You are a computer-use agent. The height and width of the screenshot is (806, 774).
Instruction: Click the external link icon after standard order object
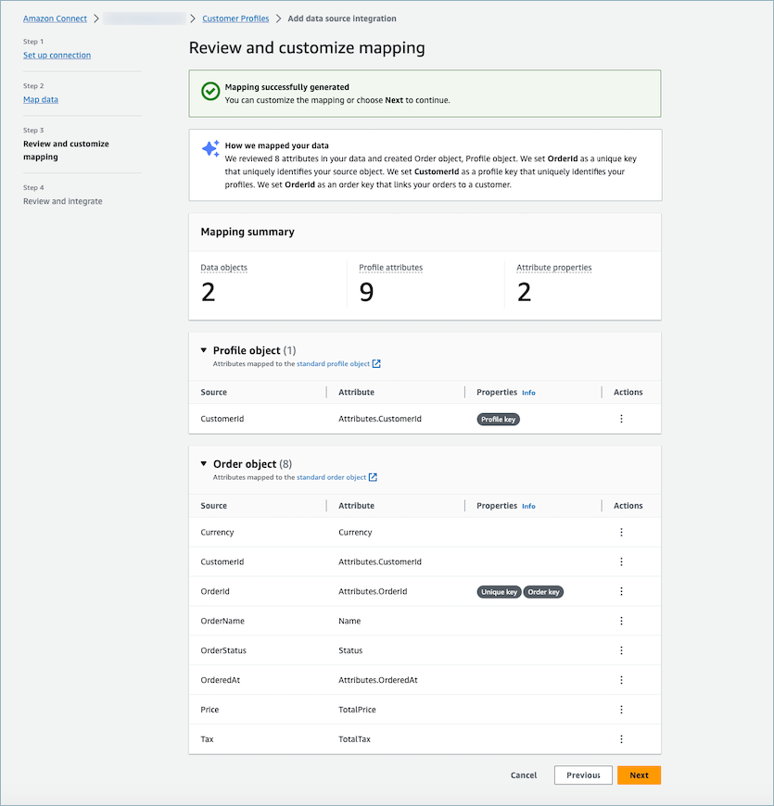[x=373, y=477]
